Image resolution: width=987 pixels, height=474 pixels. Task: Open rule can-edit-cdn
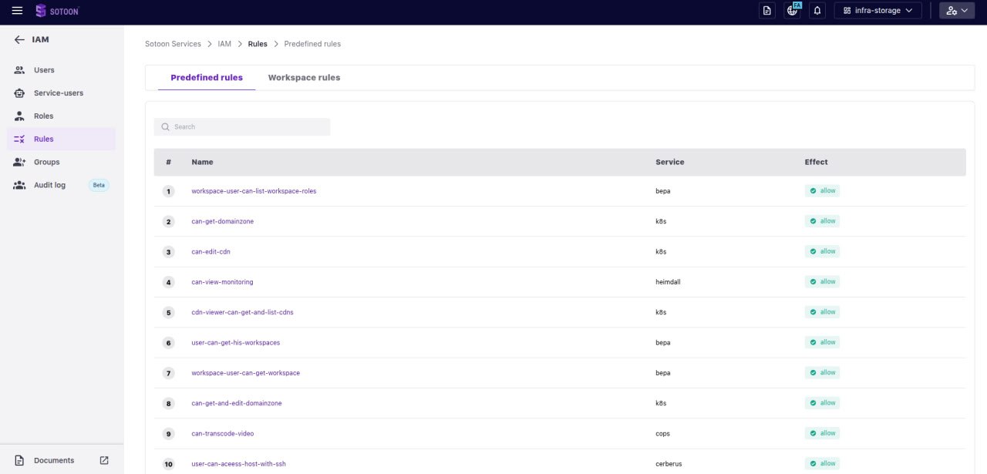coord(211,251)
